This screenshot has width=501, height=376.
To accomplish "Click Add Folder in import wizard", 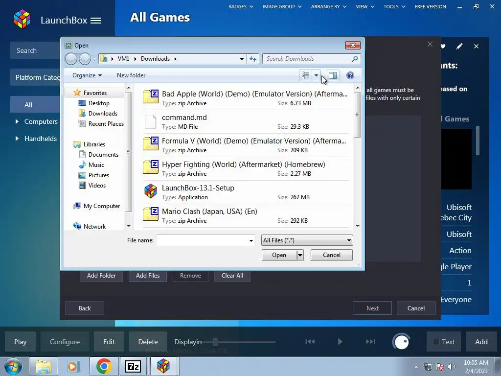I will (101, 276).
